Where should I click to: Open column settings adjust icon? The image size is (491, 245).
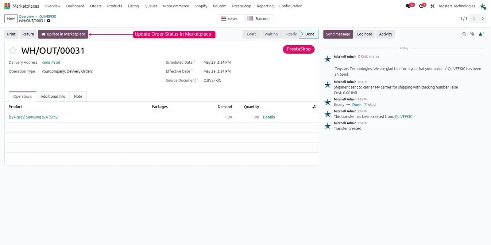[314, 107]
